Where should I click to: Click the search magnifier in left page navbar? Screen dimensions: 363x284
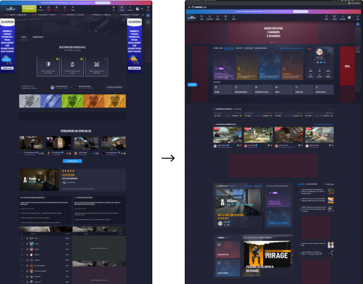point(73,8)
